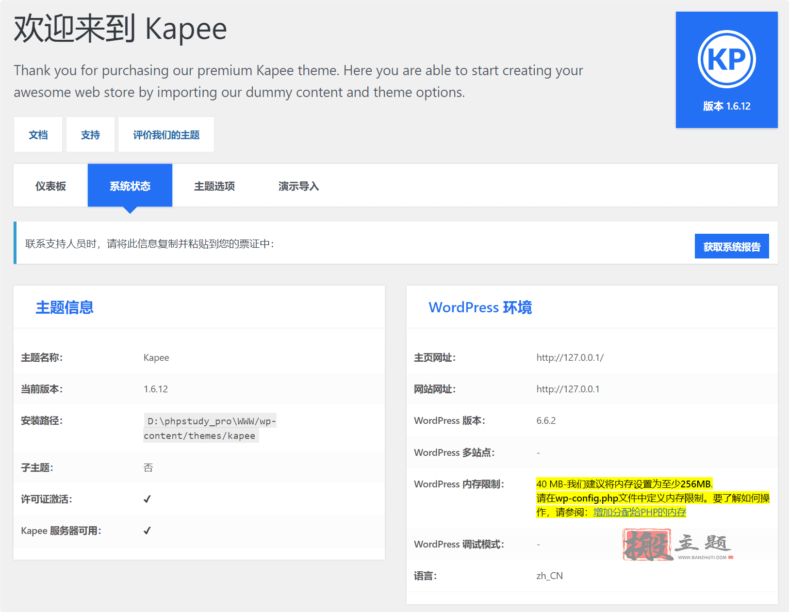Click the KP theme logo icon
789x612 pixels.
point(726,59)
